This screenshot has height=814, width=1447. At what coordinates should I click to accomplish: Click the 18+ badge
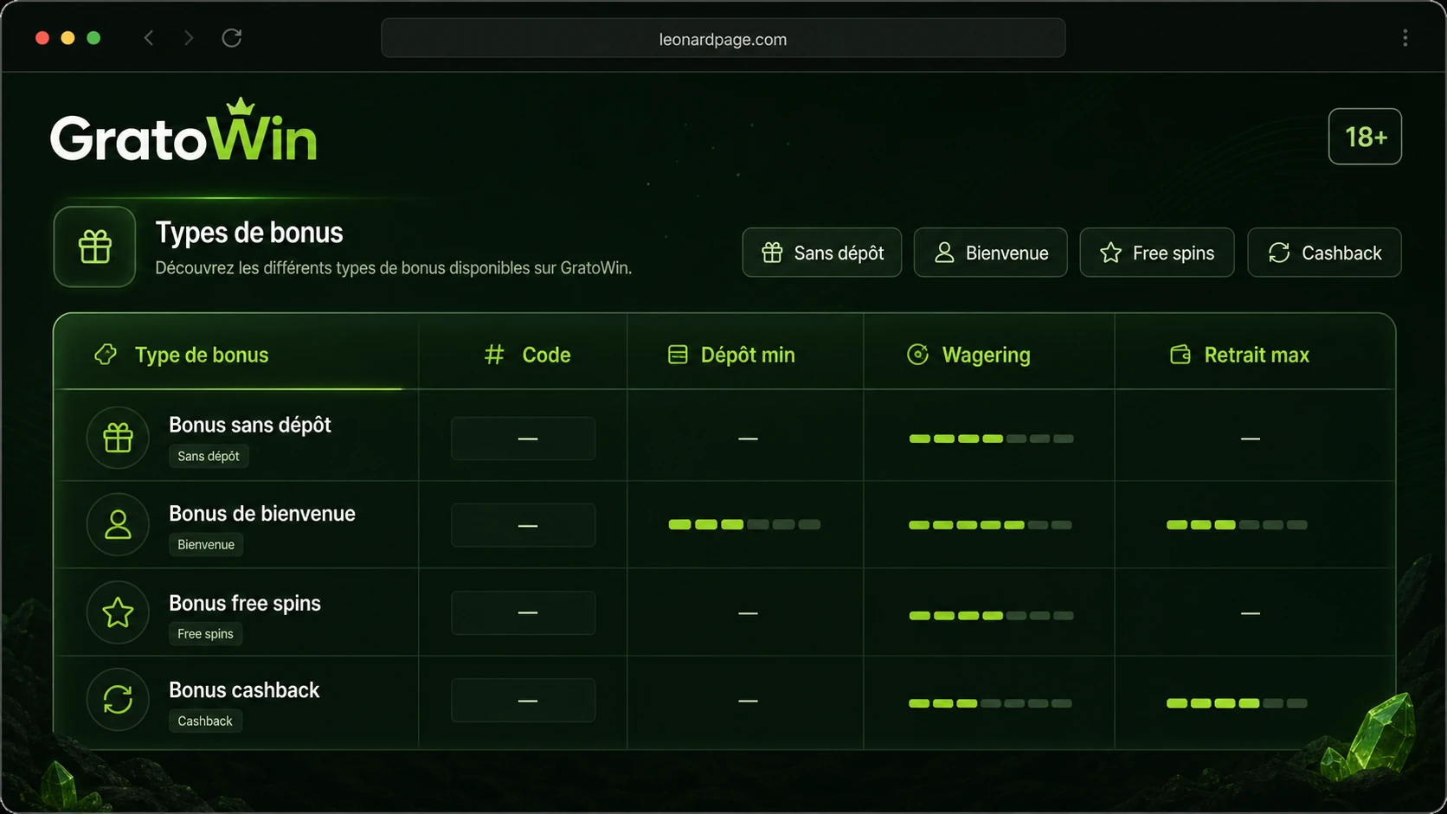click(x=1365, y=137)
